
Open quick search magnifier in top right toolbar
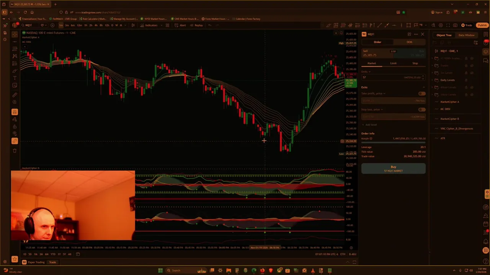click(433, 25)
